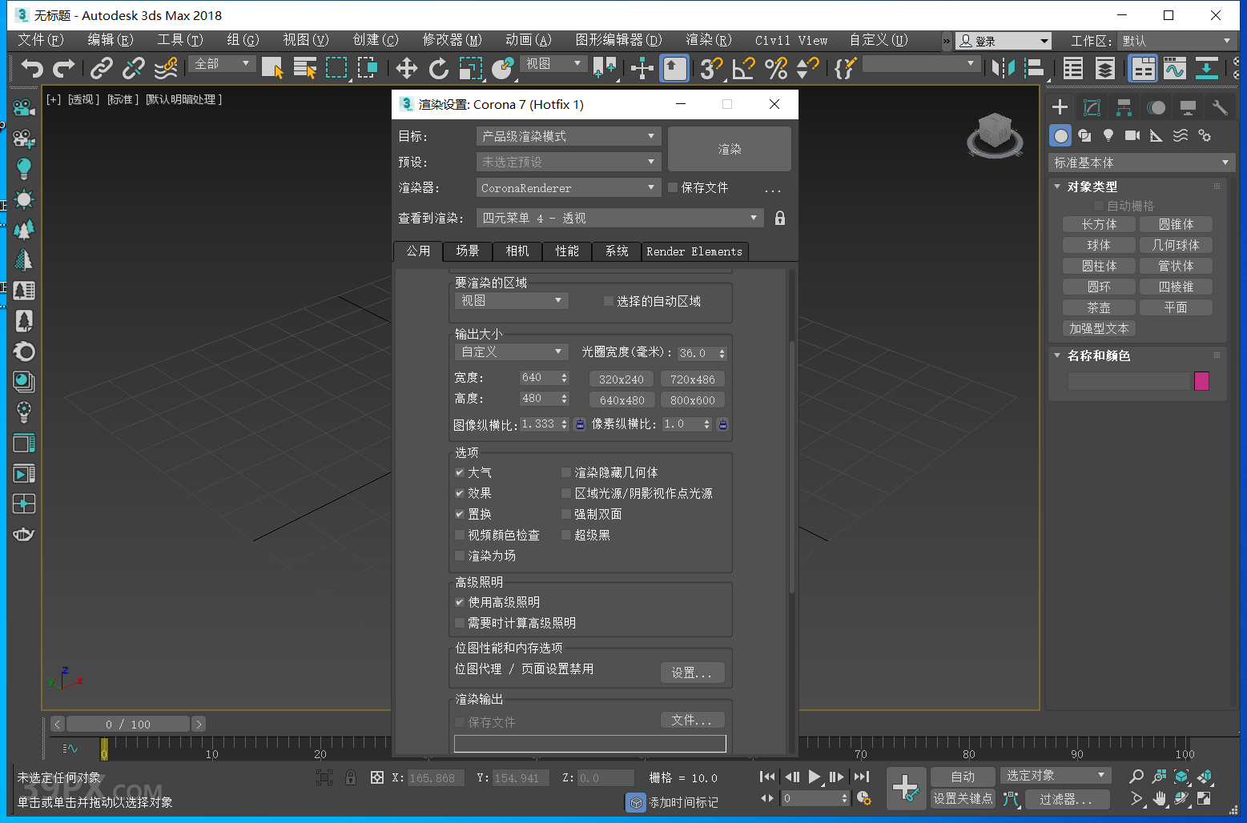
Task: Check the 保存文件 option next to the renderer
Action: pyautogui.click(x=673, y=187)
